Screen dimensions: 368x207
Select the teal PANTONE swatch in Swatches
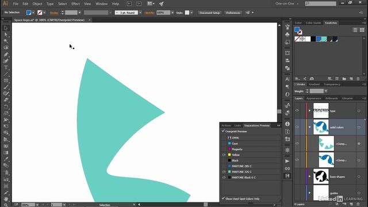(x=324, y=39)
